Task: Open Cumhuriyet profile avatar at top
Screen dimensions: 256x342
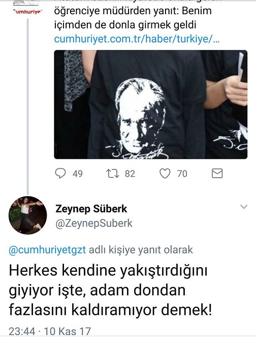Action: click(27, 8)
